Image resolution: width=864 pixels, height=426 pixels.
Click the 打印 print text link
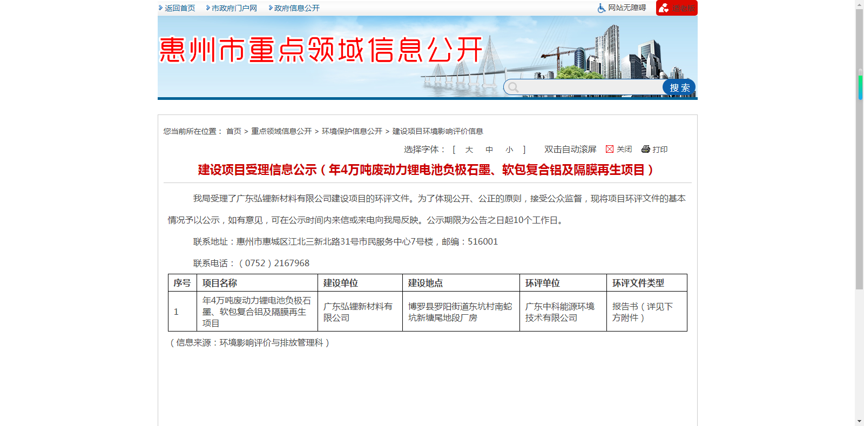[x=660, y=150]
